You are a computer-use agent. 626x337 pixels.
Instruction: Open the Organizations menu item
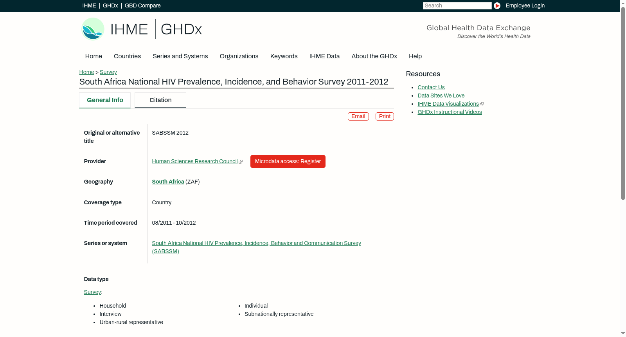(239, 56)
